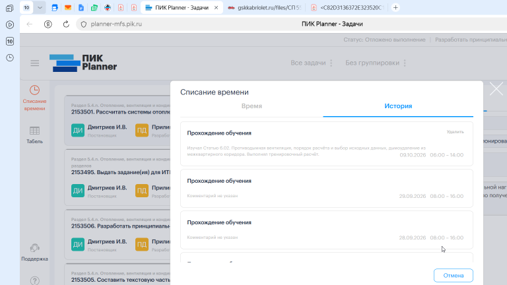Close the ПИК Planner - Задачи tab
The height and width of the screenshot is (285, 507).
(216, 7)
